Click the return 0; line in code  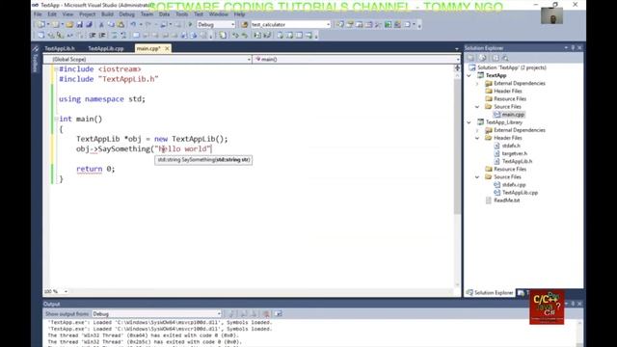coord(95,169)
